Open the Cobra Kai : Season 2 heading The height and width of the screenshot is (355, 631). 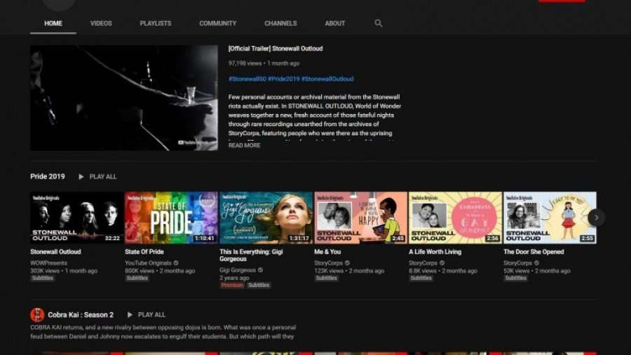tap(81, 315)
